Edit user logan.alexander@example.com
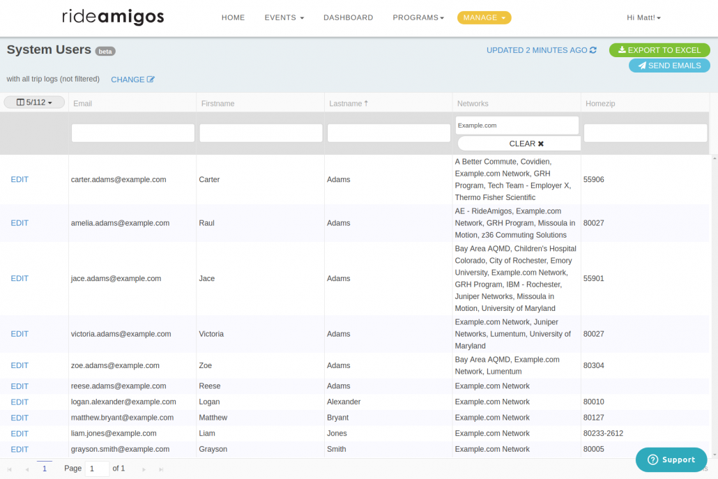 [20, 402]
